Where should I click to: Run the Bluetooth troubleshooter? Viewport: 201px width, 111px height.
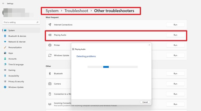pyautogui.click(x=175, y=74)
